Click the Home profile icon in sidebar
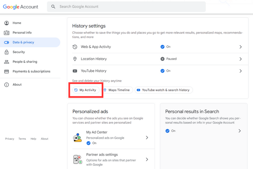 click(x=7, y=23)
